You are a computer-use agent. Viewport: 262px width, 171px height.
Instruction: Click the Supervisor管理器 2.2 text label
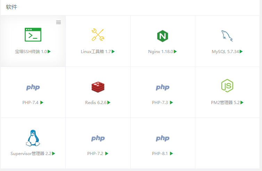[x=31, y=153]
